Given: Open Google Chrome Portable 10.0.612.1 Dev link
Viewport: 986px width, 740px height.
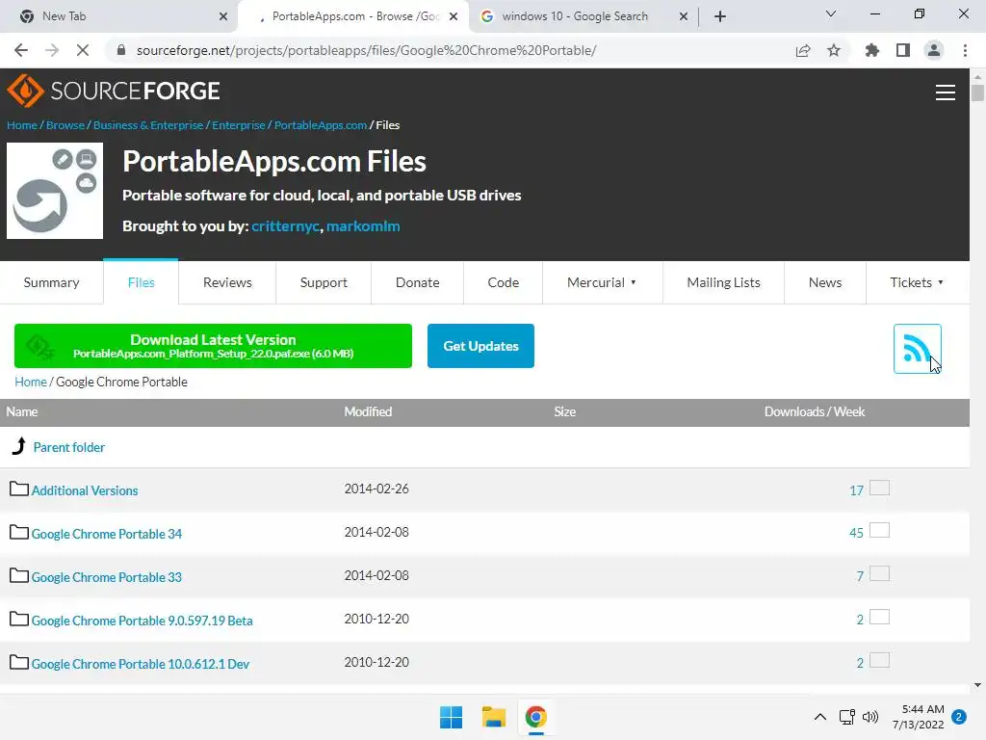Looking at the screenshot, I should coord(141,665).
